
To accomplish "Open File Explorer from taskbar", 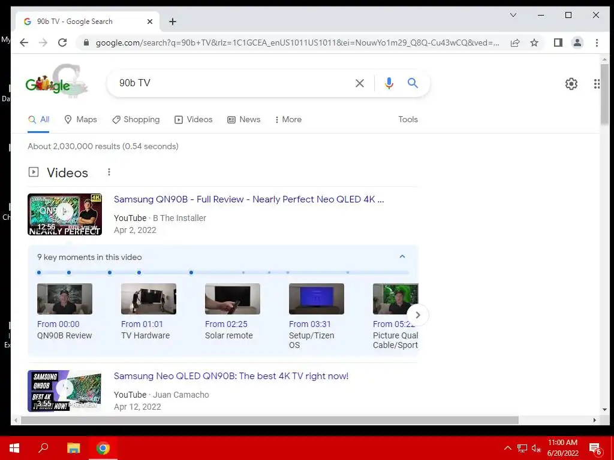I will 73,448.
